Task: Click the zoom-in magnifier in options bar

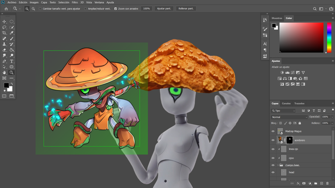Action: click(27, 9)
